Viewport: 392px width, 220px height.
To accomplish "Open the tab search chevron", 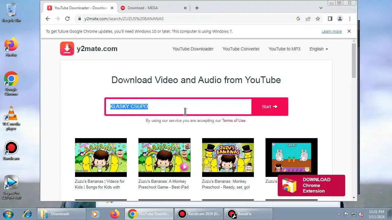I will [x=321, y=8].
